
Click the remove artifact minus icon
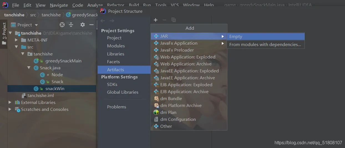(164, 20)
